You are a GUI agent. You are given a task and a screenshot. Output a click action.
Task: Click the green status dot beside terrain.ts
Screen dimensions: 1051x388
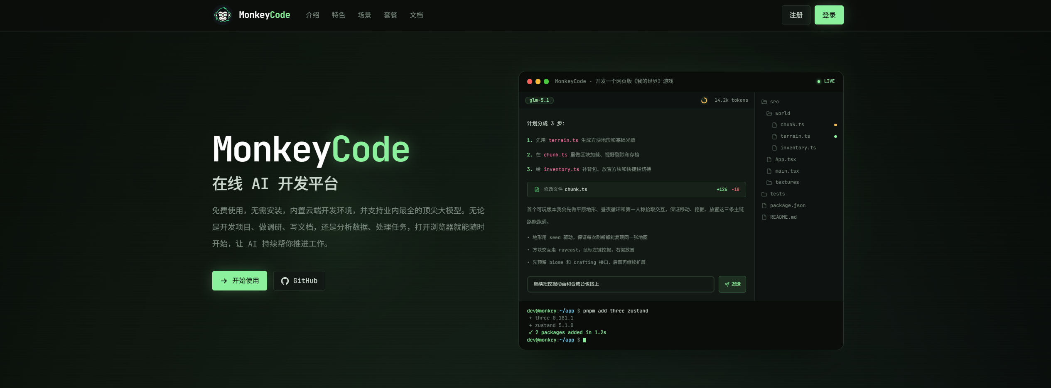click(x=835, y=137)
